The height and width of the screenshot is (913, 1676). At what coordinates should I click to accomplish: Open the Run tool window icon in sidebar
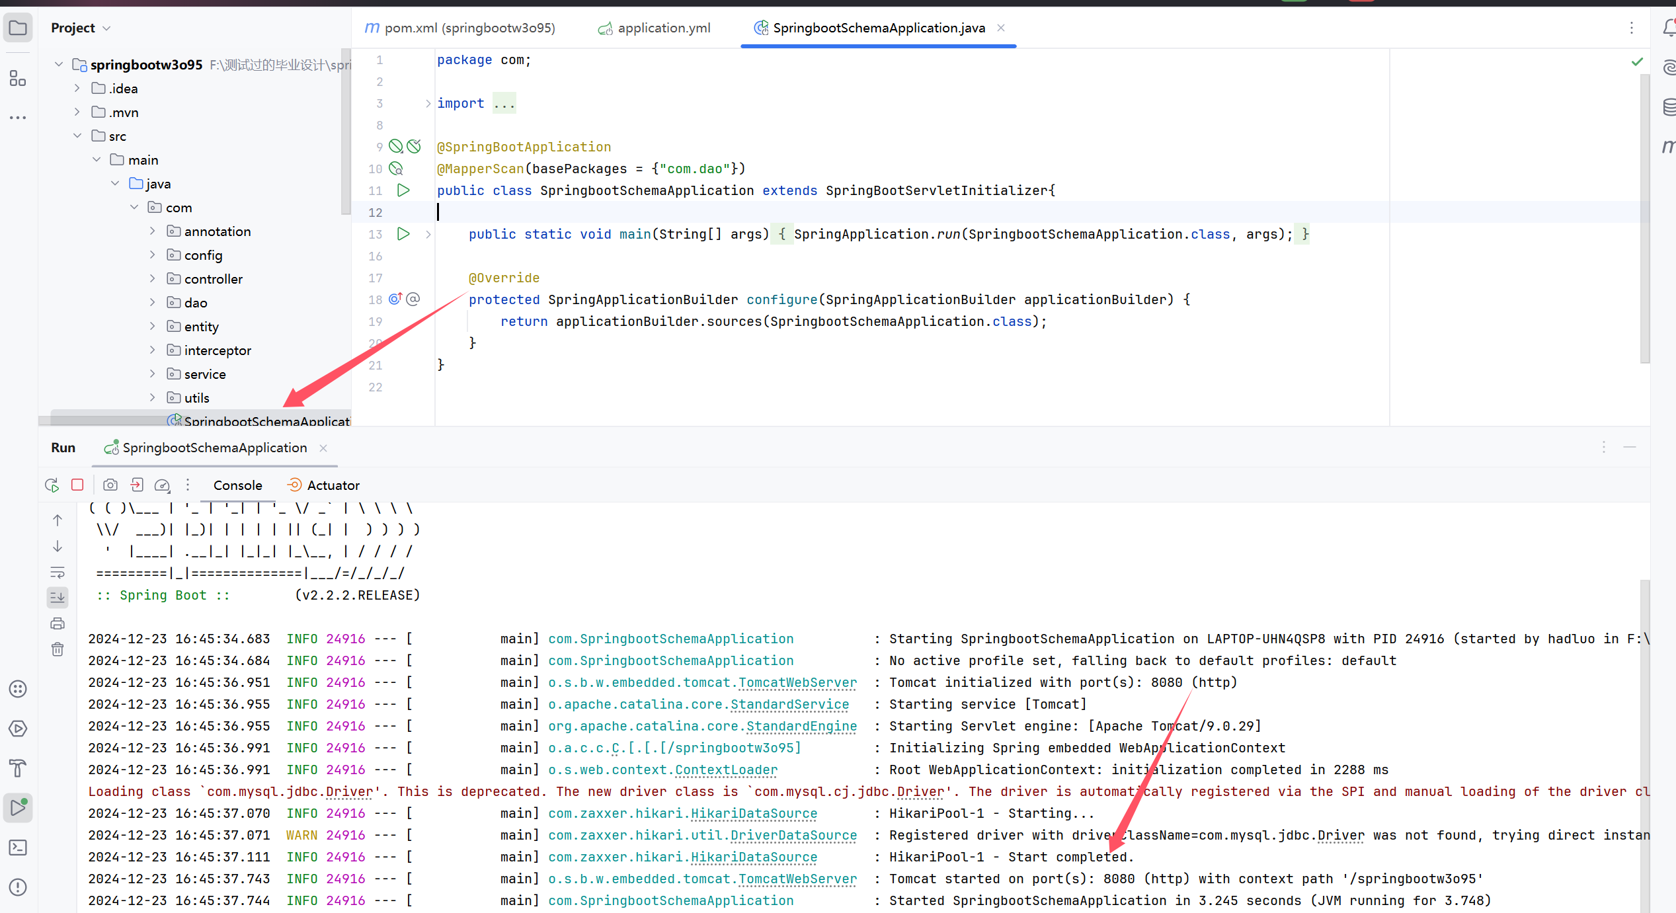[x=18, y=807]
